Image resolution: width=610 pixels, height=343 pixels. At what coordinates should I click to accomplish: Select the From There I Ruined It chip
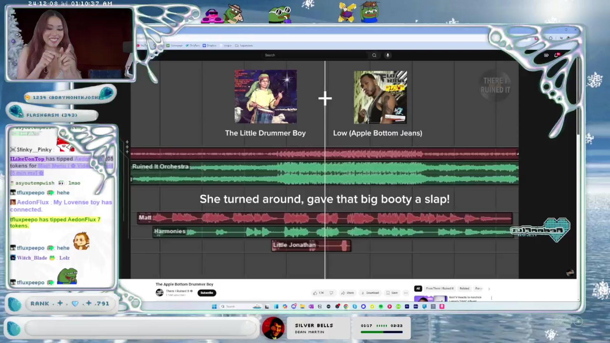pos(440,288)
